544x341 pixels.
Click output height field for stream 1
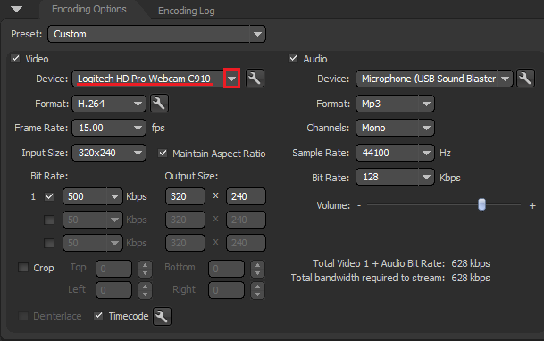pyautogui.click(x=246, y=196)
